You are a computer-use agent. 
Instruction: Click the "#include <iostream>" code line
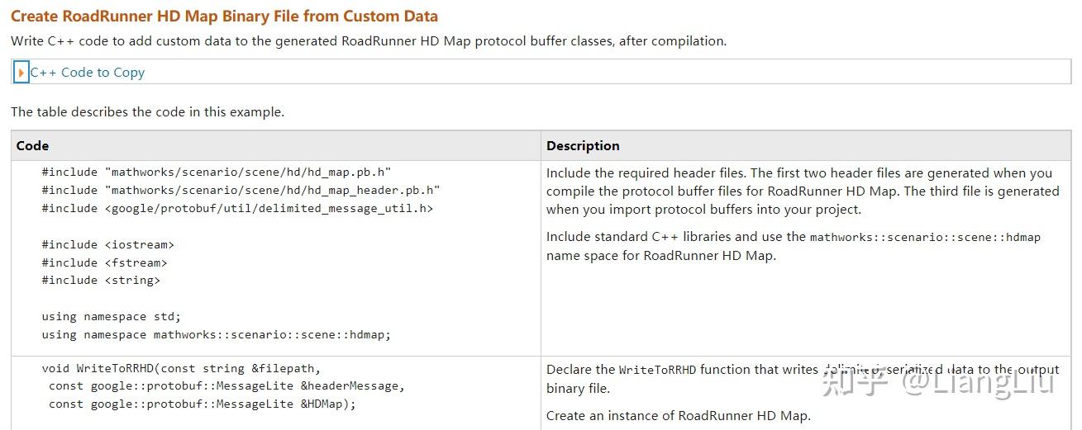tap(108, 244)
